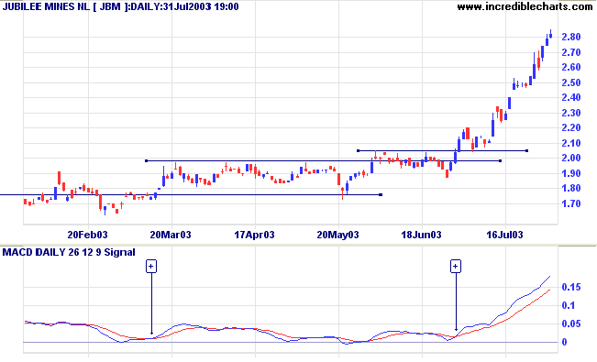Click the 1.80 price axis label
This screenshot has width=597, height=362.
click(571, 189)
